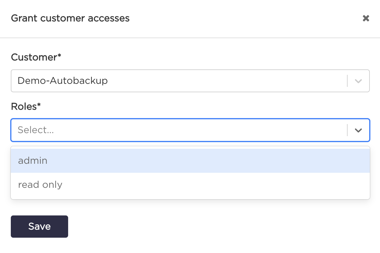Close the Grant customer accesses dialog

tap(366, 18)
